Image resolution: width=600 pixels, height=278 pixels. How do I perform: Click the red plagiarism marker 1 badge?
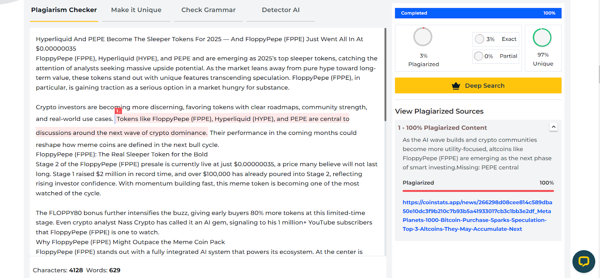(x=118, y=111)
